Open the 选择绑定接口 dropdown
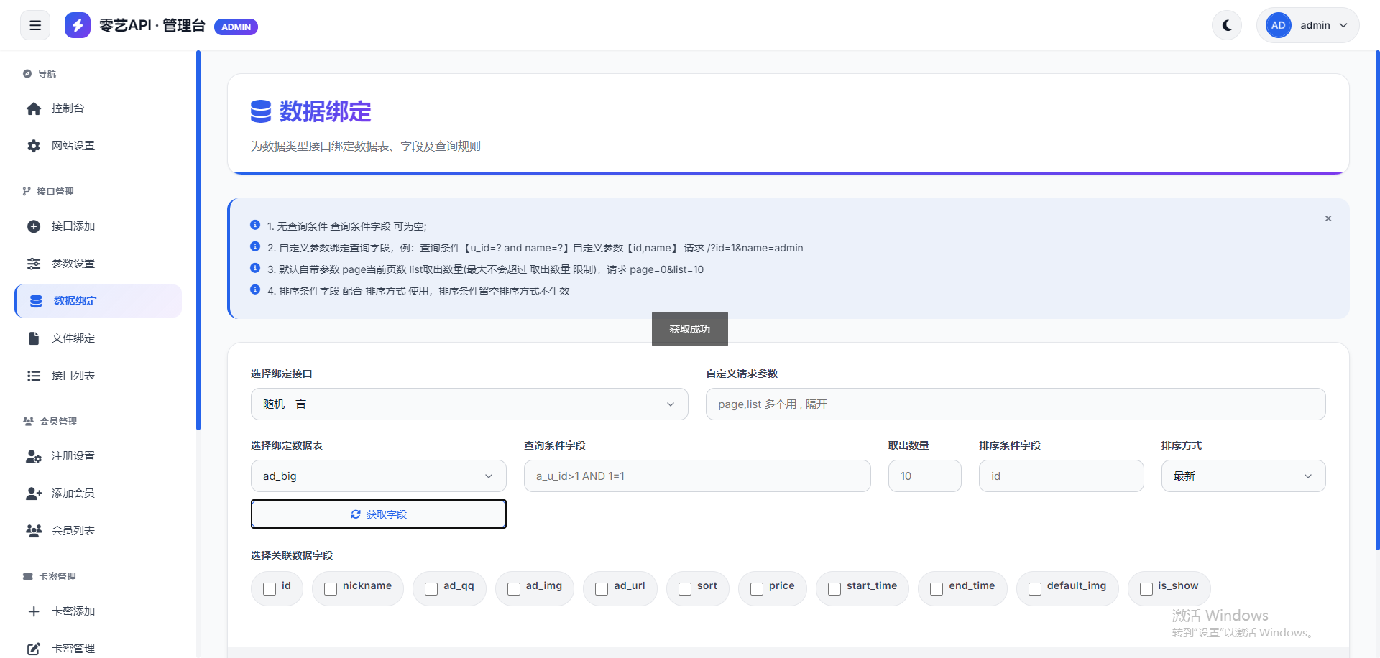The height and width of the screenshot is (658, 1380). click(x=469, y=404)
